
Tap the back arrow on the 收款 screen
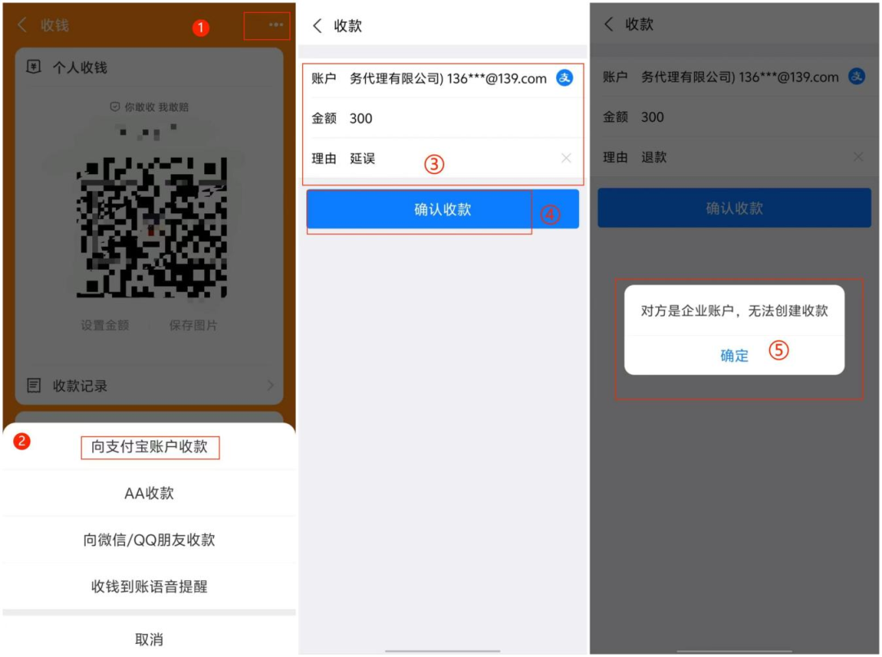point(317,25)
